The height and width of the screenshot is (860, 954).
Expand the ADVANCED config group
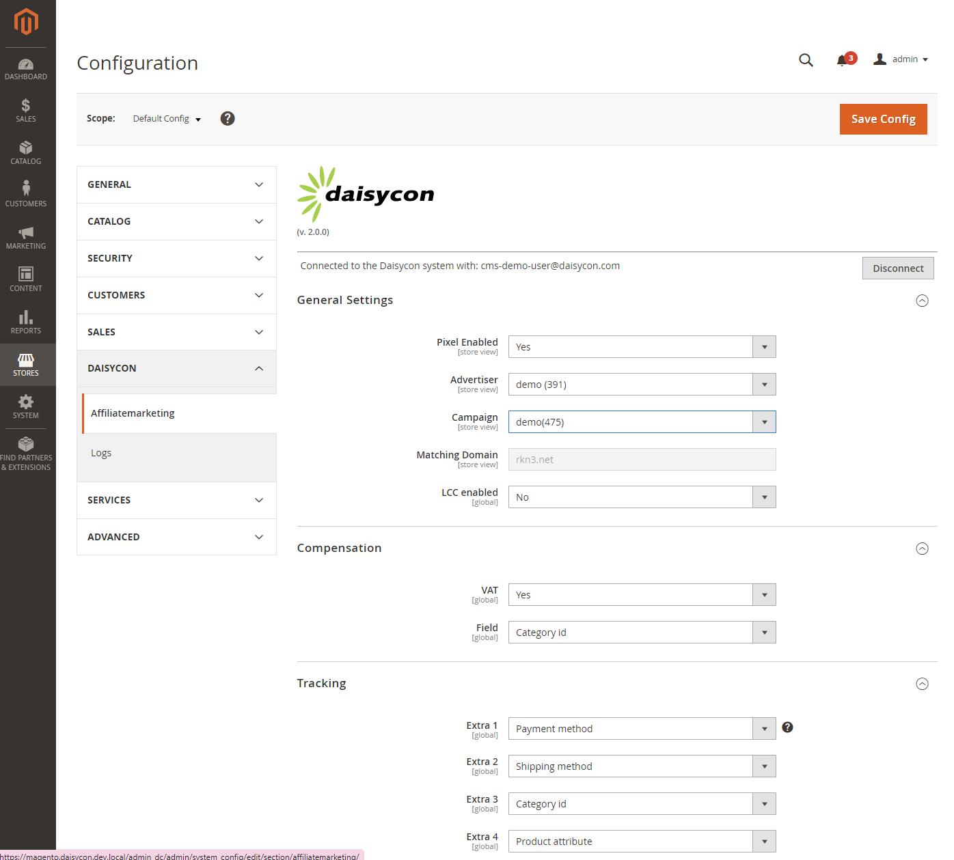click(x=176, y=537)
